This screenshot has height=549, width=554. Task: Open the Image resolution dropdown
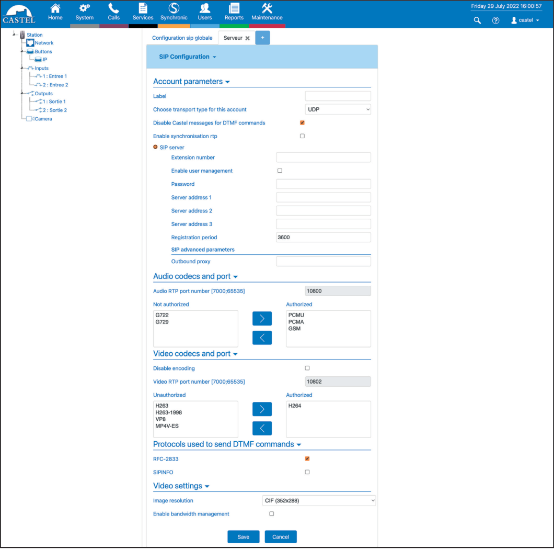318,500
